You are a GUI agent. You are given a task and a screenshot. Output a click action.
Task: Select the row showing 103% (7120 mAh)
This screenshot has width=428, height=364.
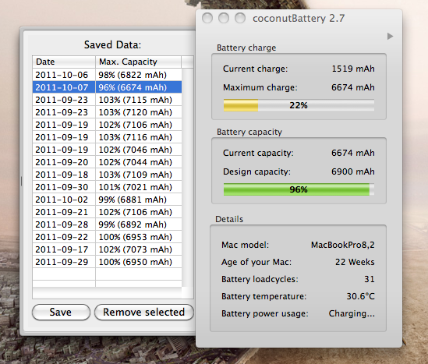(x=107, y=112)
